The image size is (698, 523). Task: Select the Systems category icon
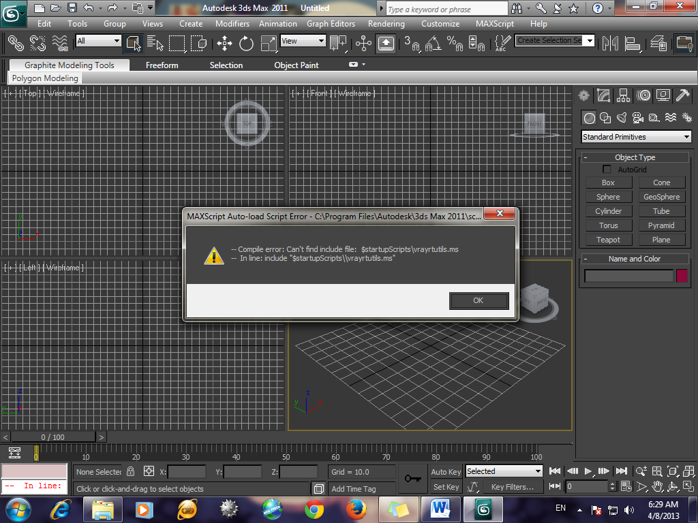[687, 118]
